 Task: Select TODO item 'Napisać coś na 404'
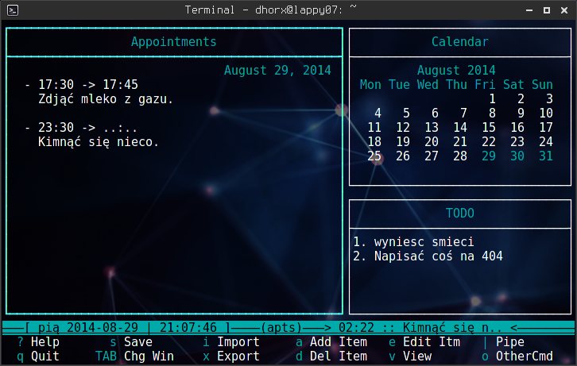[x=438, y=256]
